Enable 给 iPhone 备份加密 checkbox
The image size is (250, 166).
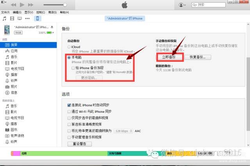(73, 68)
